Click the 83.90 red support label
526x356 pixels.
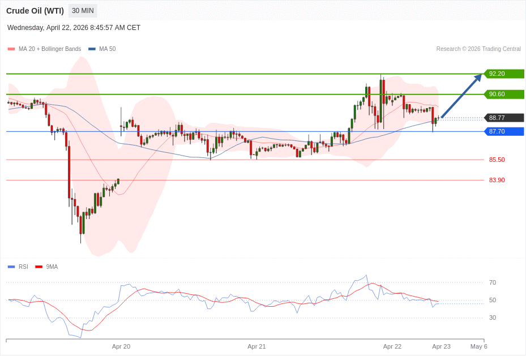click(x=497, y=180)
